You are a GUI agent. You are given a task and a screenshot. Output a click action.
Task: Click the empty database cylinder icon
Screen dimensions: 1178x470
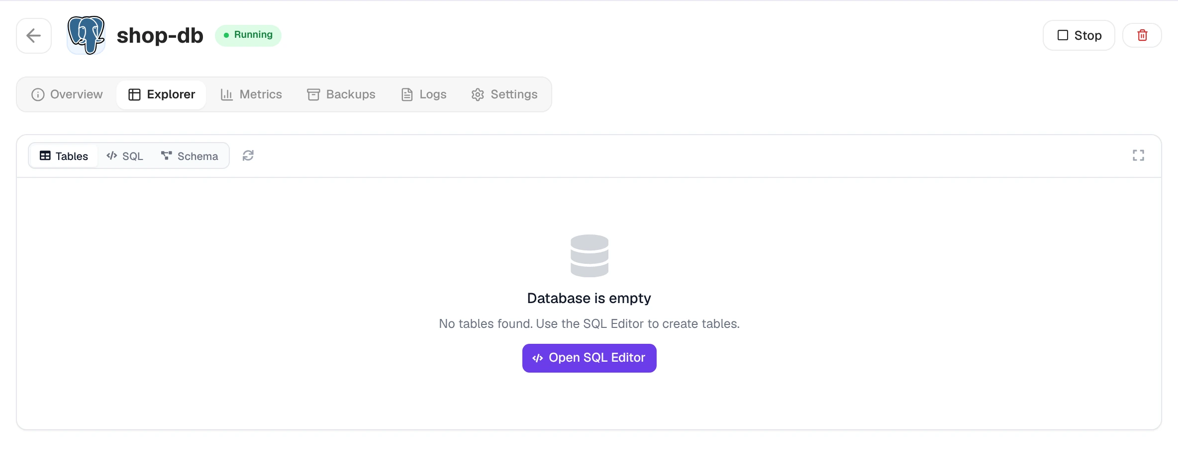(x=589, y=256)
